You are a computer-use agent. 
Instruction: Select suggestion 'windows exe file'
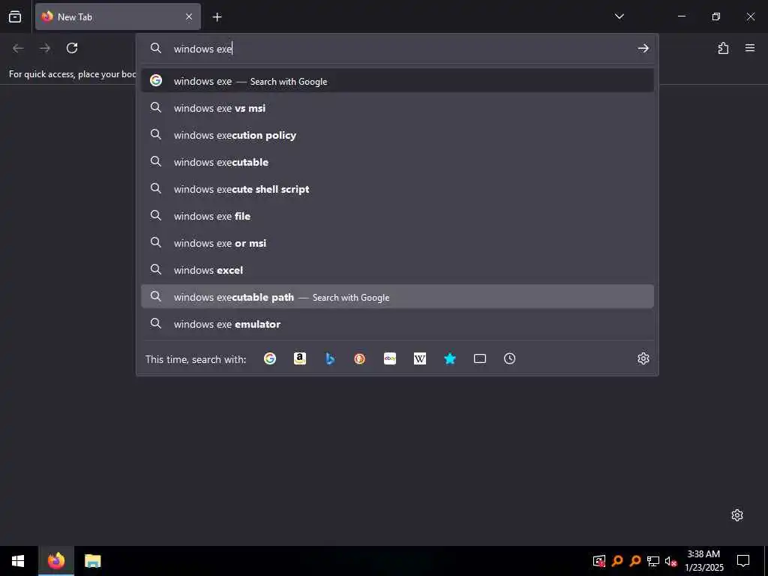click(x=397, y=215)
